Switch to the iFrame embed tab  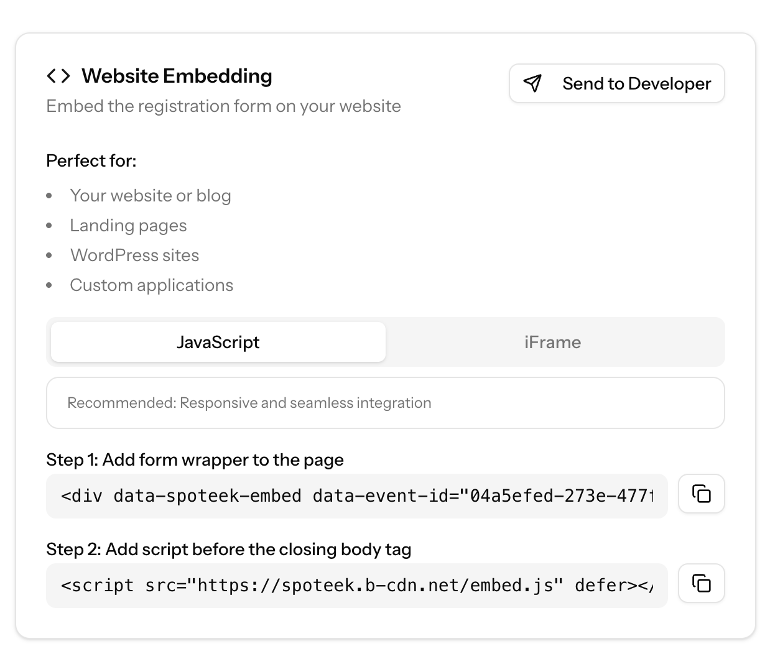552,342
